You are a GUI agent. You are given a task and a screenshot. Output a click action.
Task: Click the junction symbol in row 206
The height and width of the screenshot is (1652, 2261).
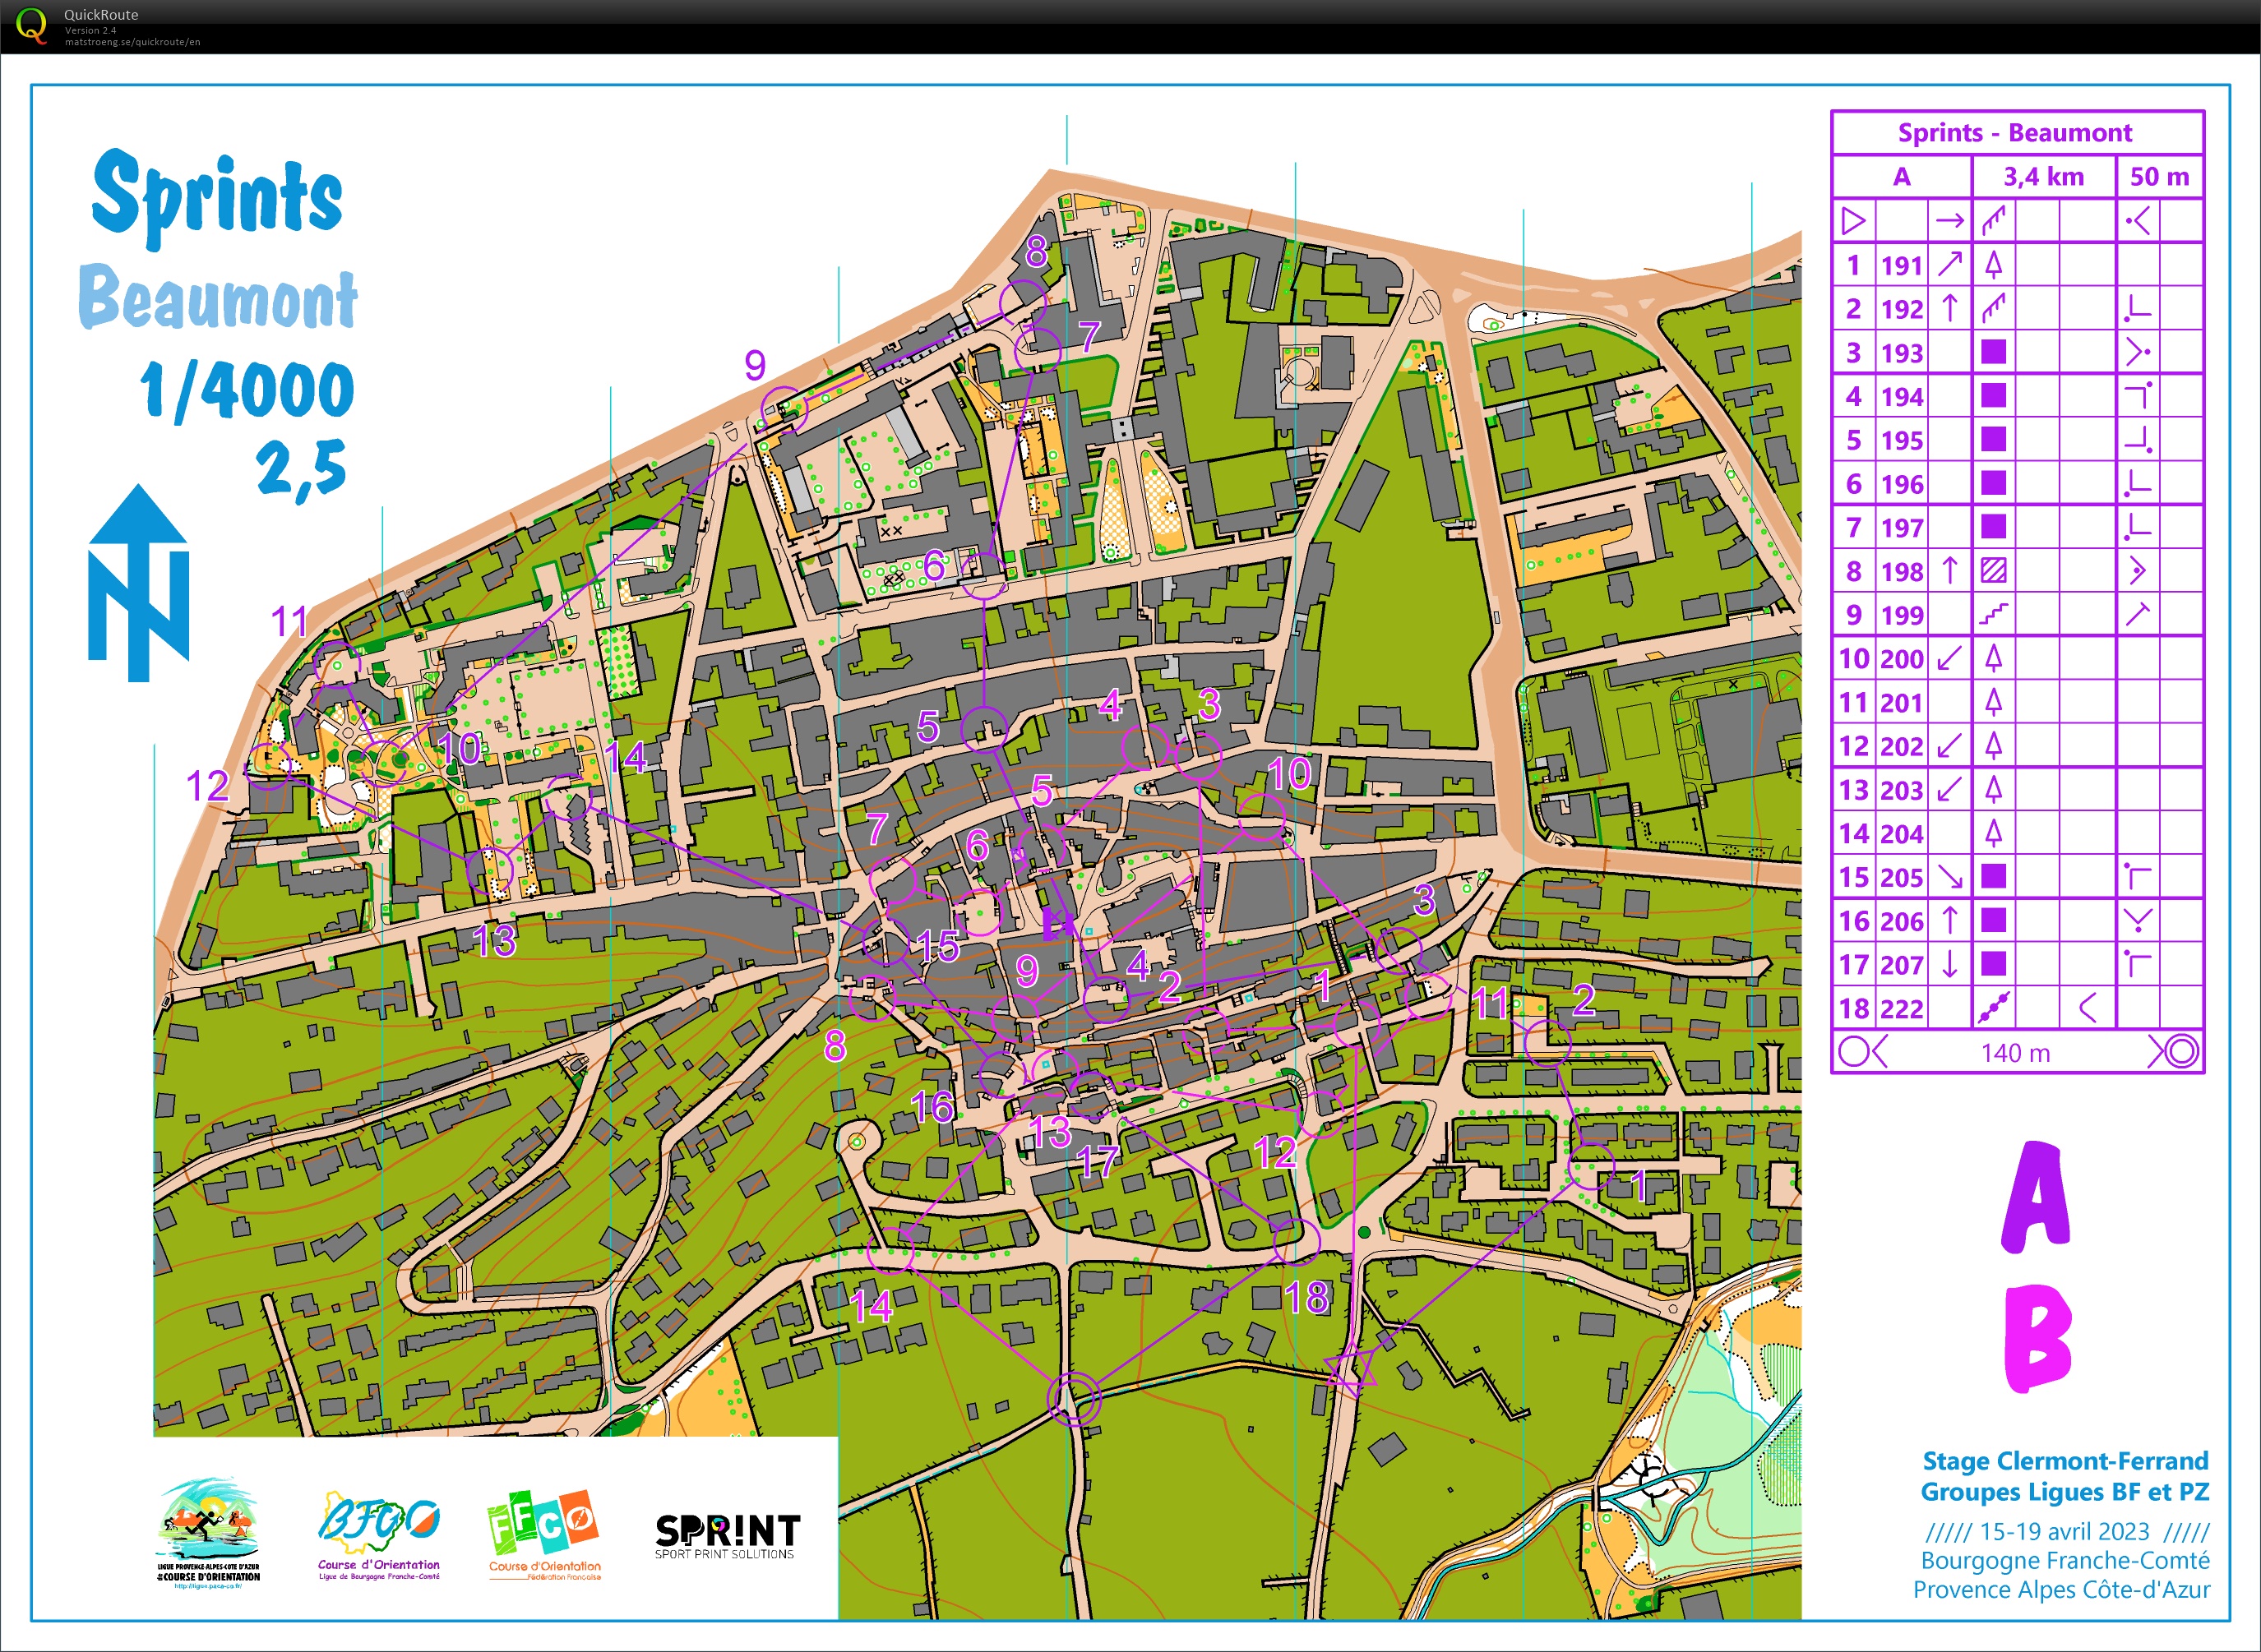point(2137,920)
